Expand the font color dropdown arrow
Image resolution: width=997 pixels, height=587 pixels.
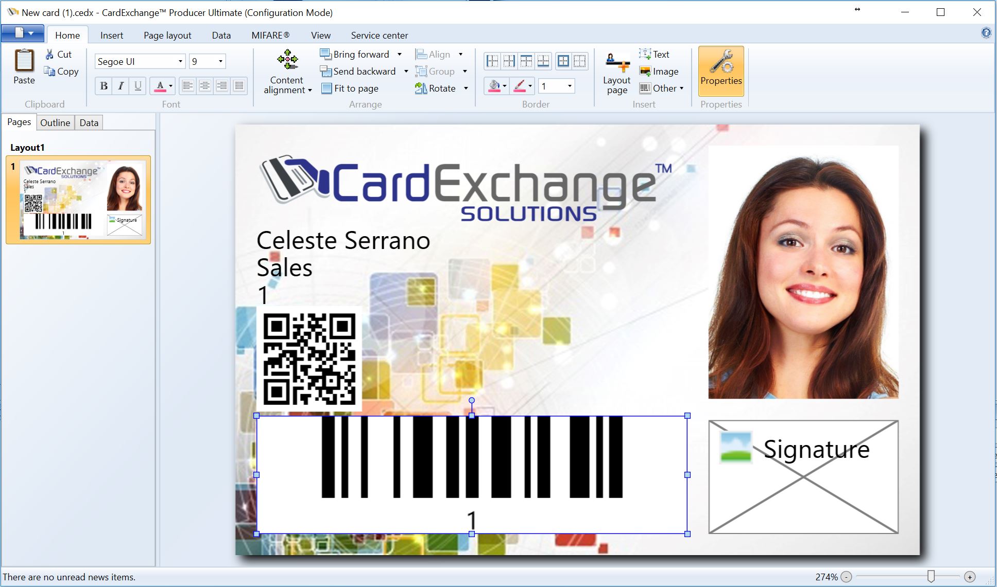pyautogui.click(x=170, y=86)
